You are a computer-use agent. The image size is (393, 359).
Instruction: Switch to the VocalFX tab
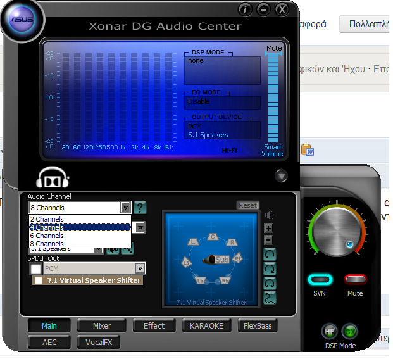coord(99,342)
